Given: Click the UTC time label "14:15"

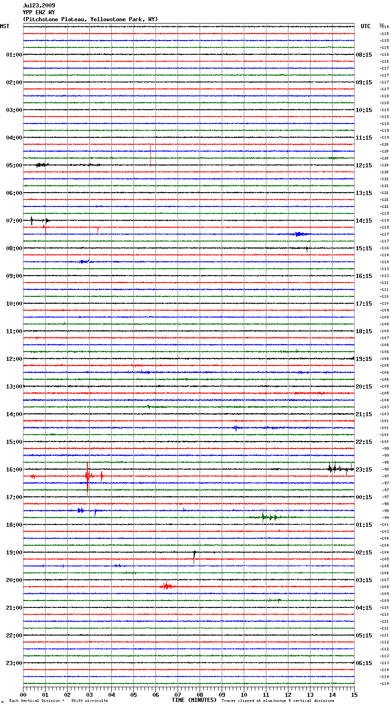Looking at the screenshot, I should pos(364,221).
